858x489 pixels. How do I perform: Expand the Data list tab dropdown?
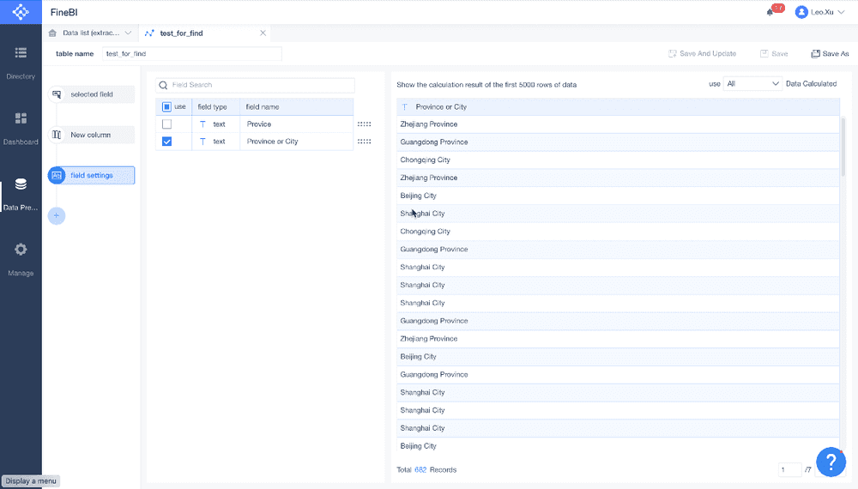click(x=128, y=33)
